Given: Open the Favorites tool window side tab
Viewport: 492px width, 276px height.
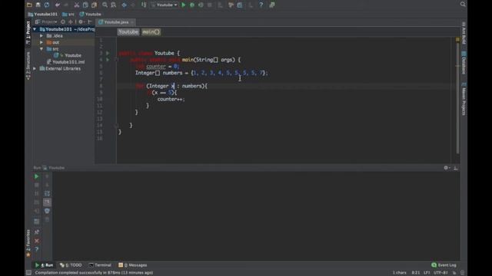Looking at the screenshot, I should pos(28,243).
